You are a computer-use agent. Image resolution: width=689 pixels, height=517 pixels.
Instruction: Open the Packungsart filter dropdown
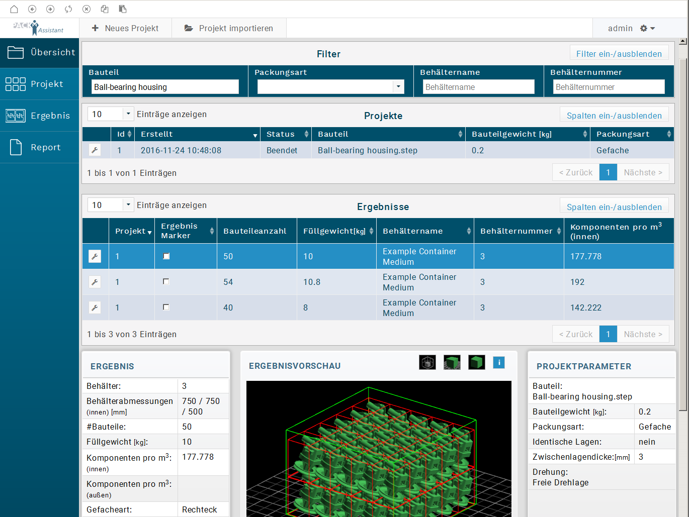(x=399, y=86)
